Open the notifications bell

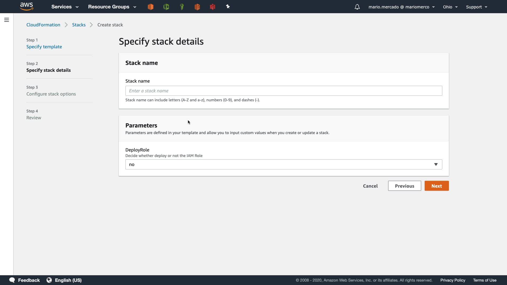tap(357, 7)
